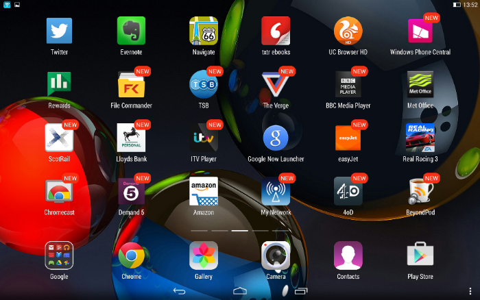Viewport: 480px width, 300px height.
Task: Launch Evernote
Action: click(131, 31)
